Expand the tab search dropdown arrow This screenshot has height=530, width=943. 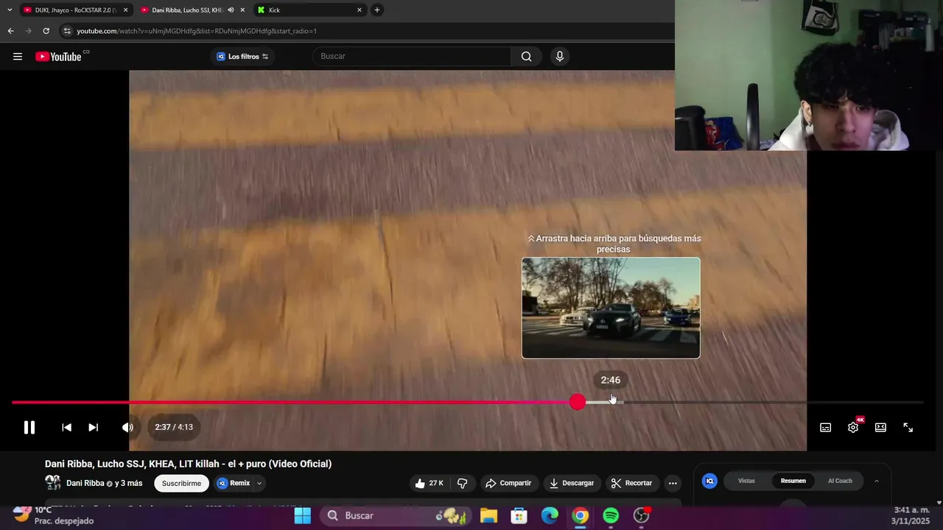click(x=10, y=10)
